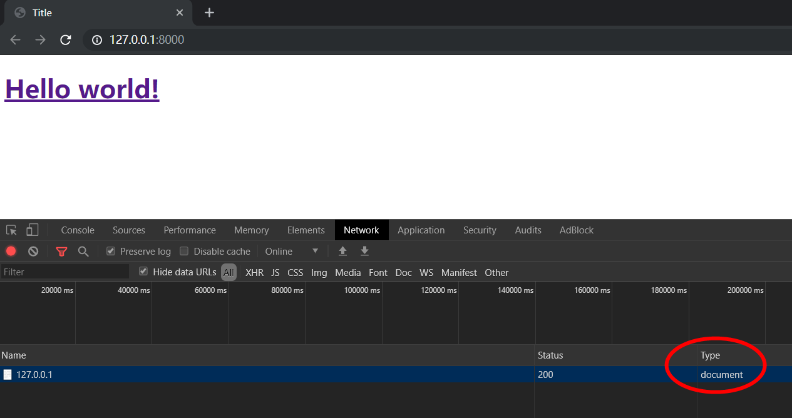Select the browser tab named Title

point(97,13)
